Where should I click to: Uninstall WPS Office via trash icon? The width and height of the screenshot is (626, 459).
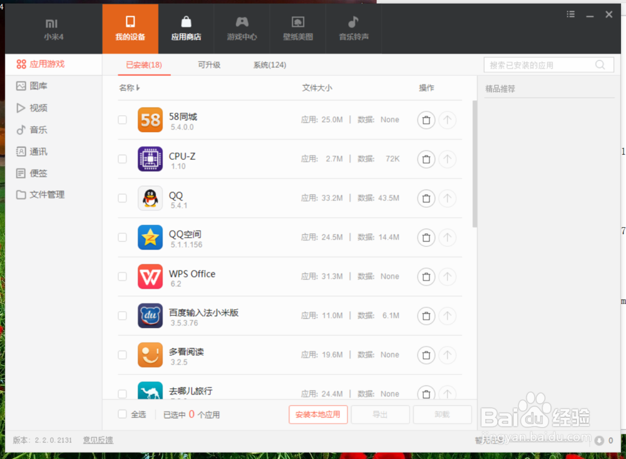426,276
